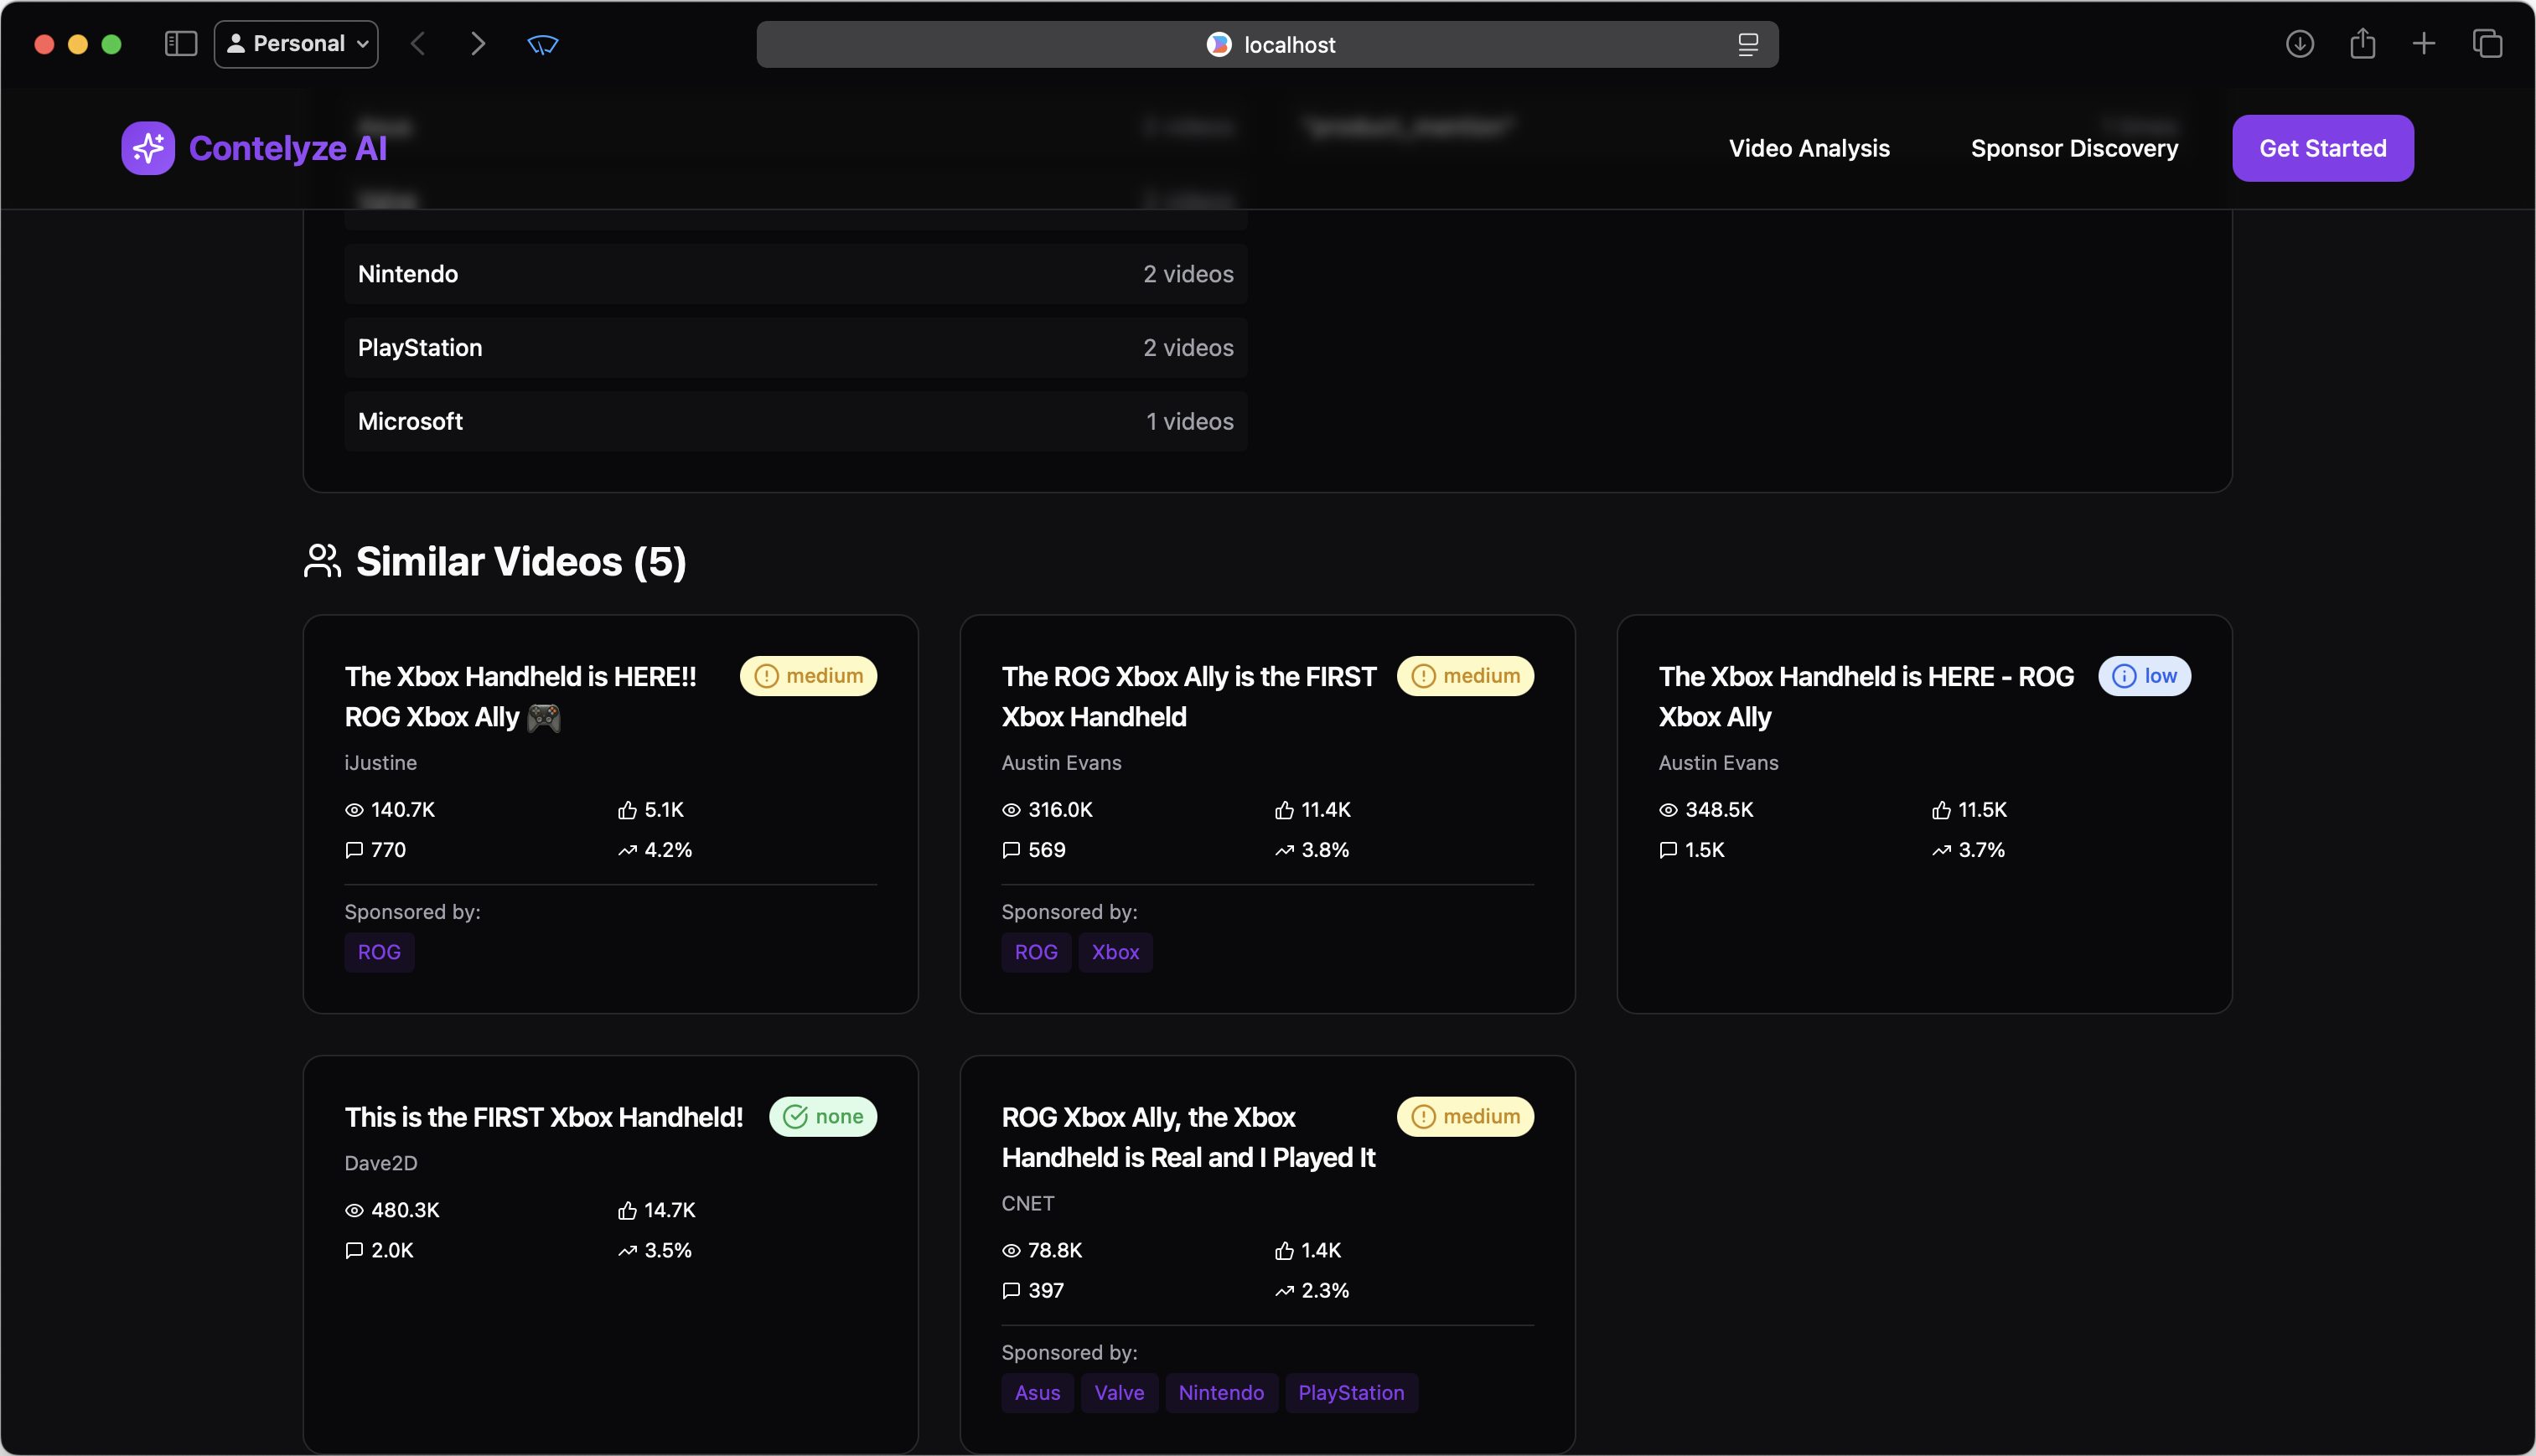The width and height of the screenshot is (2536, 1456).
Task: Open the Personal profile dropdown
Action: pos(296,44)
